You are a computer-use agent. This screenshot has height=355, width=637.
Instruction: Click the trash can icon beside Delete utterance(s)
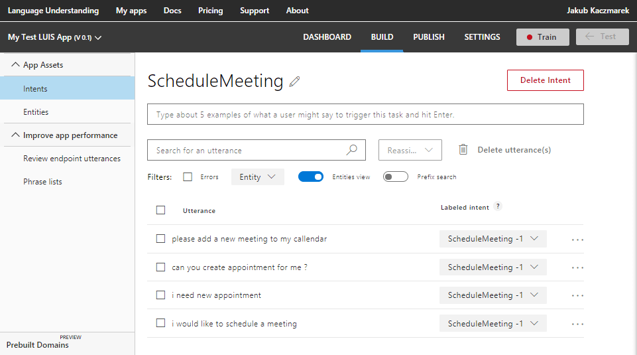[x=463, y=150]
